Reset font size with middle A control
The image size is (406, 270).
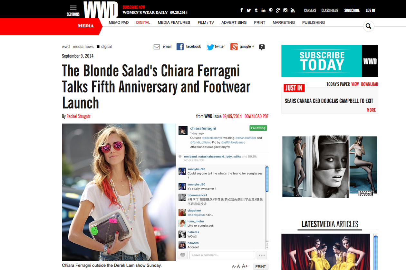[x=238, y=266]
